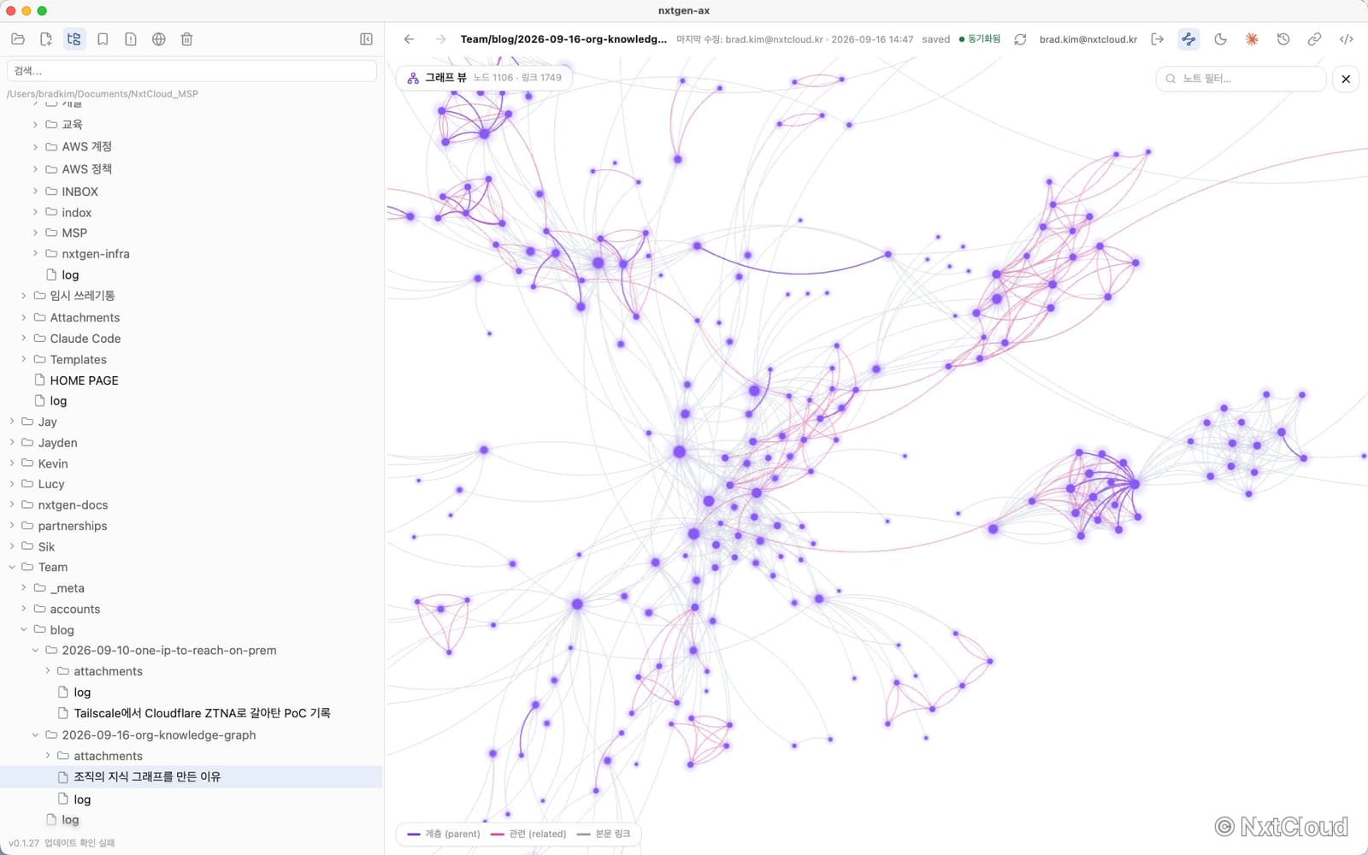Collapse the left sidebar panel

366,39
